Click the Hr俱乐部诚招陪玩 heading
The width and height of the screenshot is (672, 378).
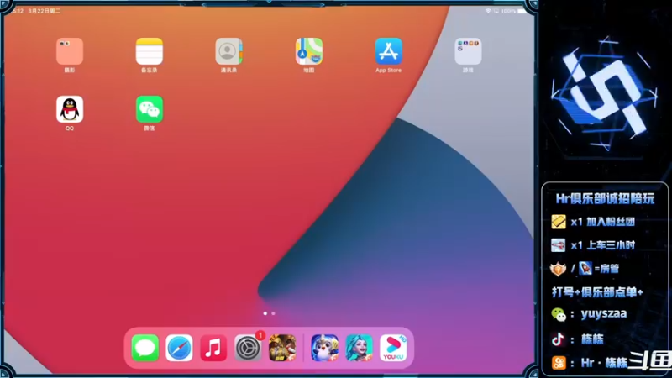[x=605, y=198]
